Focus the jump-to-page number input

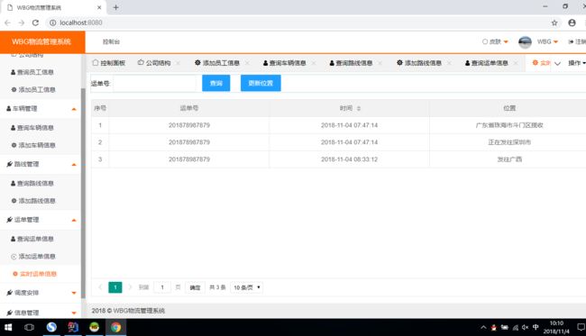point(162,287)
